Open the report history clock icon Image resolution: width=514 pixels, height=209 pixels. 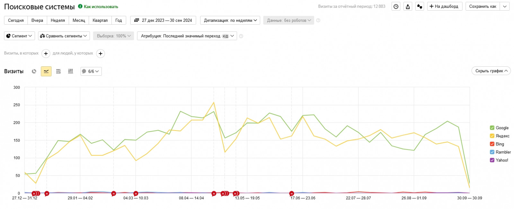(x=396, y=6)
